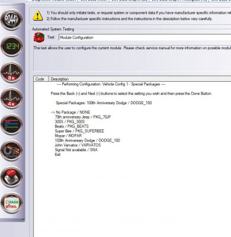The image size is (231, 237).
Task: Select 'Signal Not available / SNA' row
Action: pos(76,150)
